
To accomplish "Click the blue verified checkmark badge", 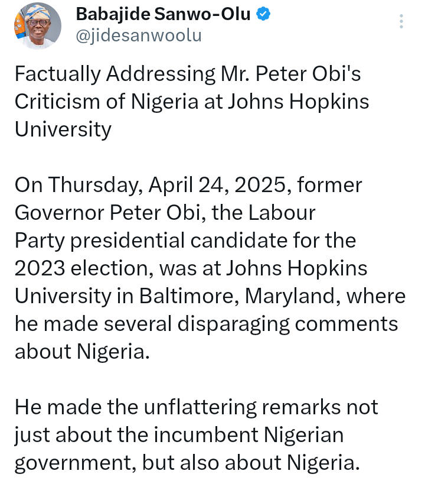I will (263, 14).
